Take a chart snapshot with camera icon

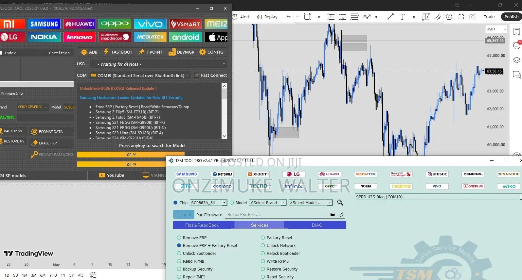tap(473, 17)
